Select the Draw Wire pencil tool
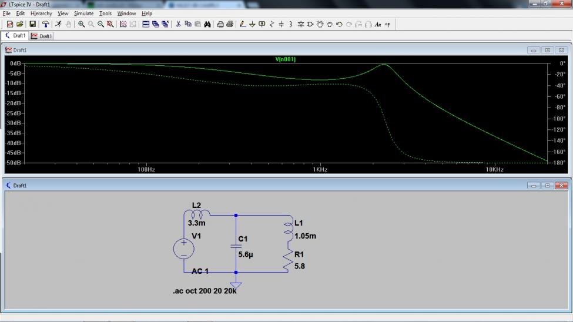This screenshot has width=573, height=322. point(243,25)
